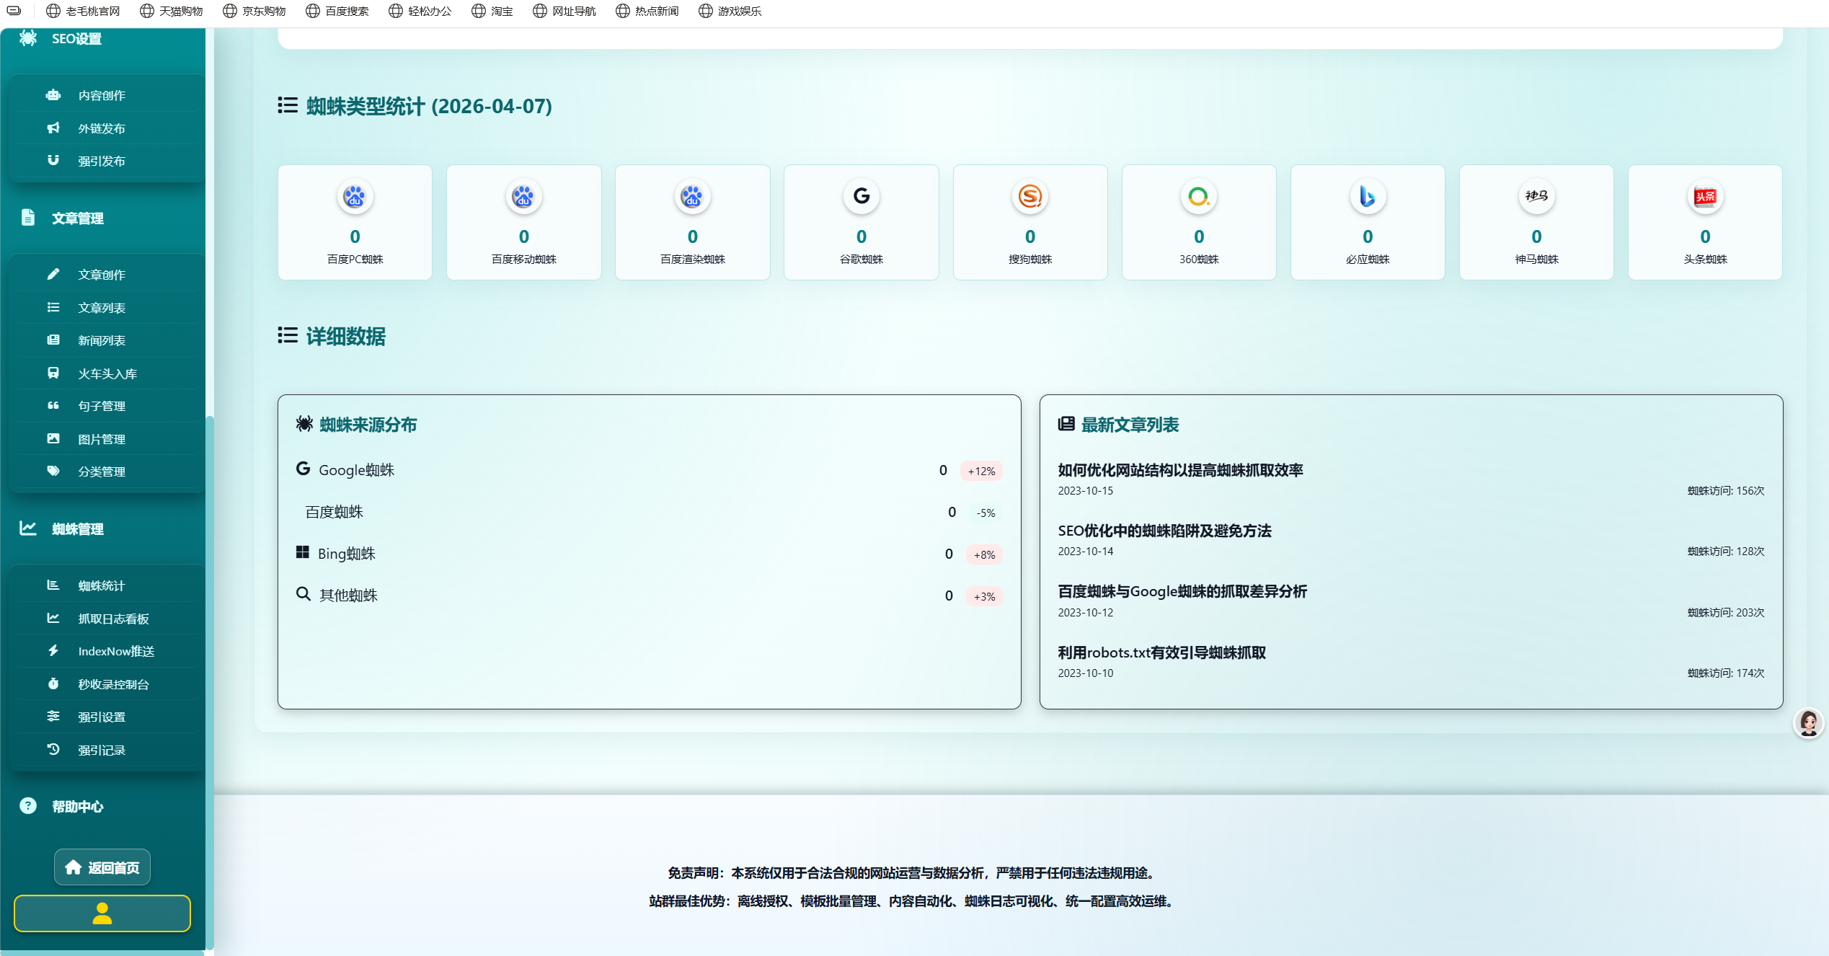
Task: Open IndexNow推送 menu item
Action: tap(116, 652)
